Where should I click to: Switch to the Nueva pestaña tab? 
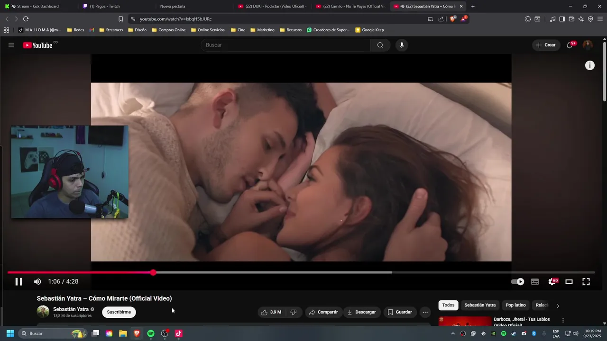point(173,6)
